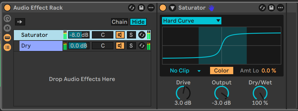Viewport: 298px width, 111px height.
Task: Save Audio Effect Rack preset disk icon
Action: click(141, 8)
